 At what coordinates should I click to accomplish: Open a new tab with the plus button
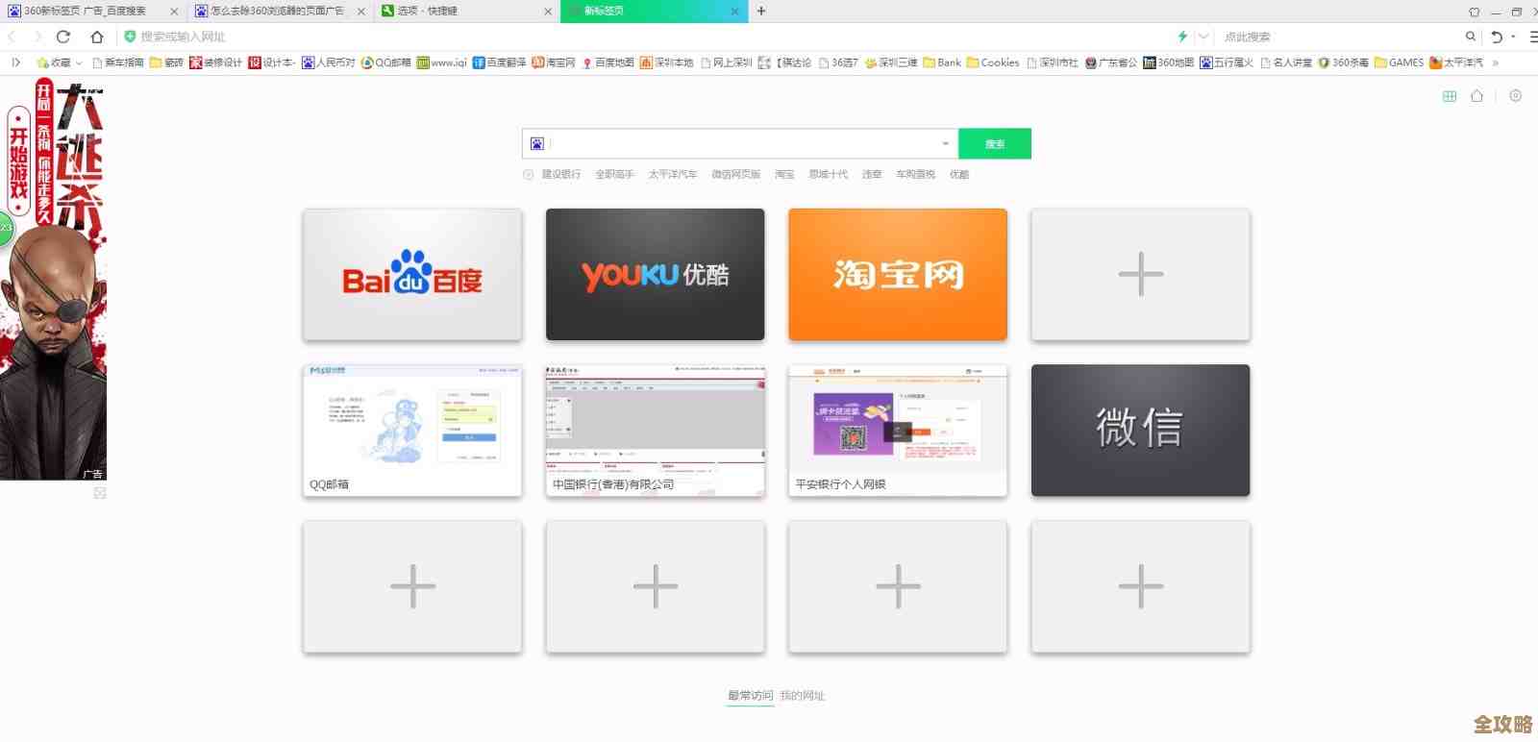[x=761, y=11]
